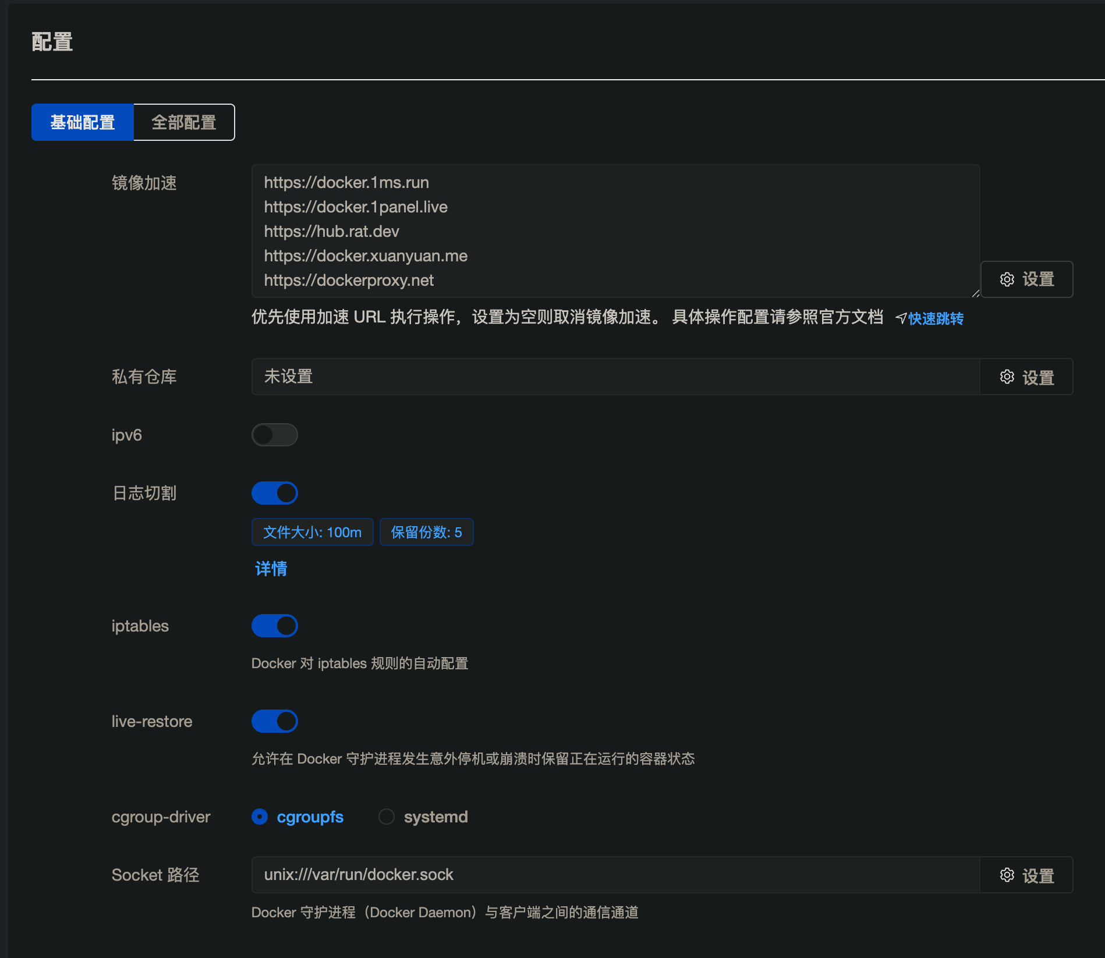Click the https://docker.1ms.run mirror line

346,183
